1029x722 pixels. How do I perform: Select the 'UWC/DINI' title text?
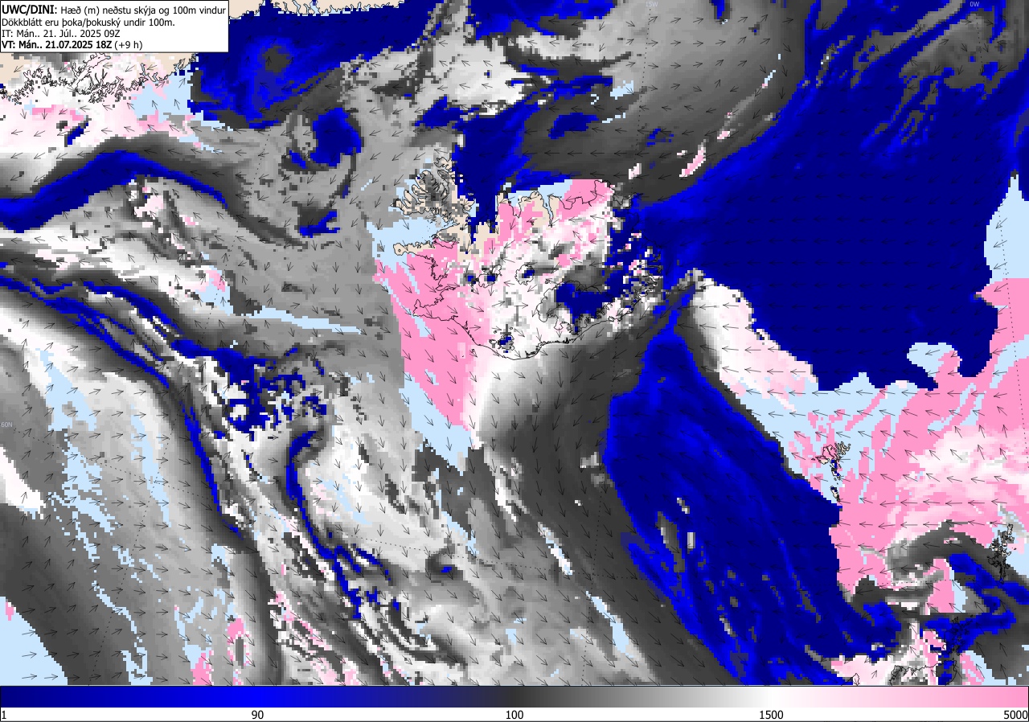[27, 9]
